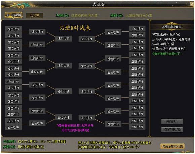195x154 pixels.
Task: Click the line 选择8支队伍后可进行押注
Action: click(169, 49)
